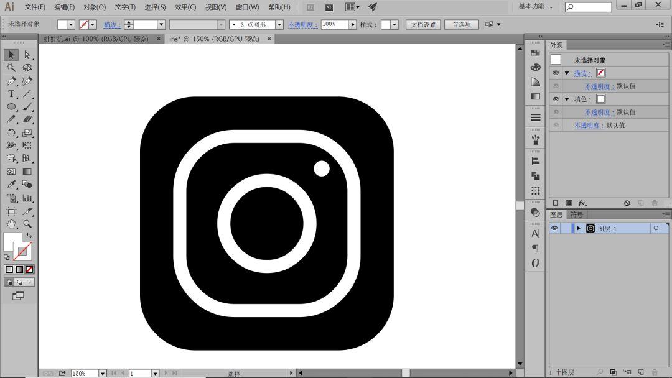Enable Draw Normal mode
672x378 pixels.
tap(9, 282)
